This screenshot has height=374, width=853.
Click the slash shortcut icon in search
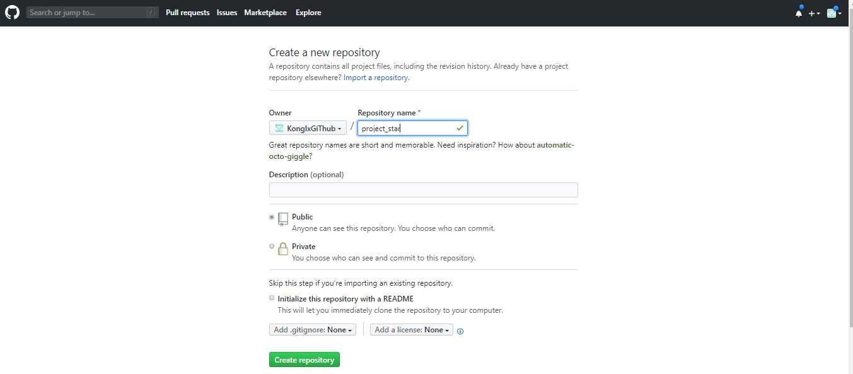pyautogui.click(x=151, y=13)
